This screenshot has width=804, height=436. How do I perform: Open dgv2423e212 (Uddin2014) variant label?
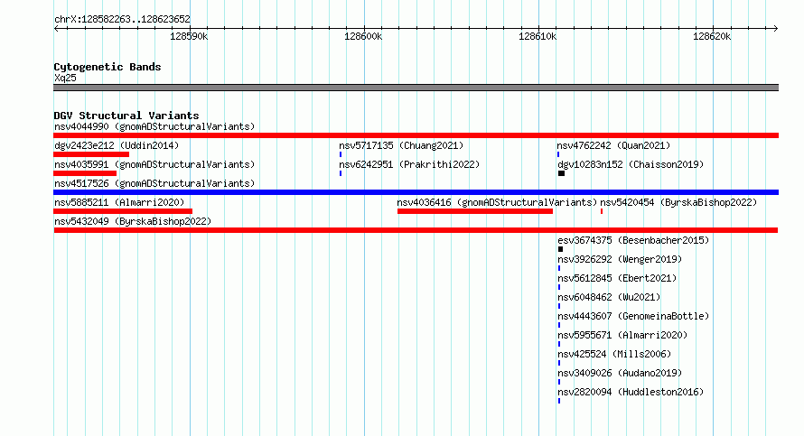click(x=117, y=145)
